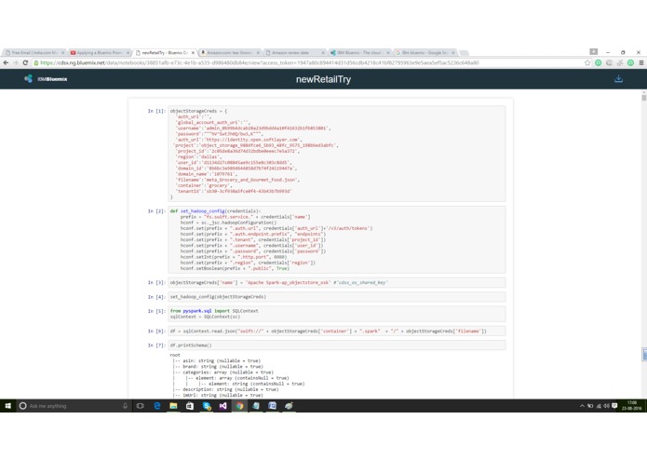The height and width of the screenshot is (460, 647).
Task: Click the green lock security icon in address bar
Action: coord(36,62)
